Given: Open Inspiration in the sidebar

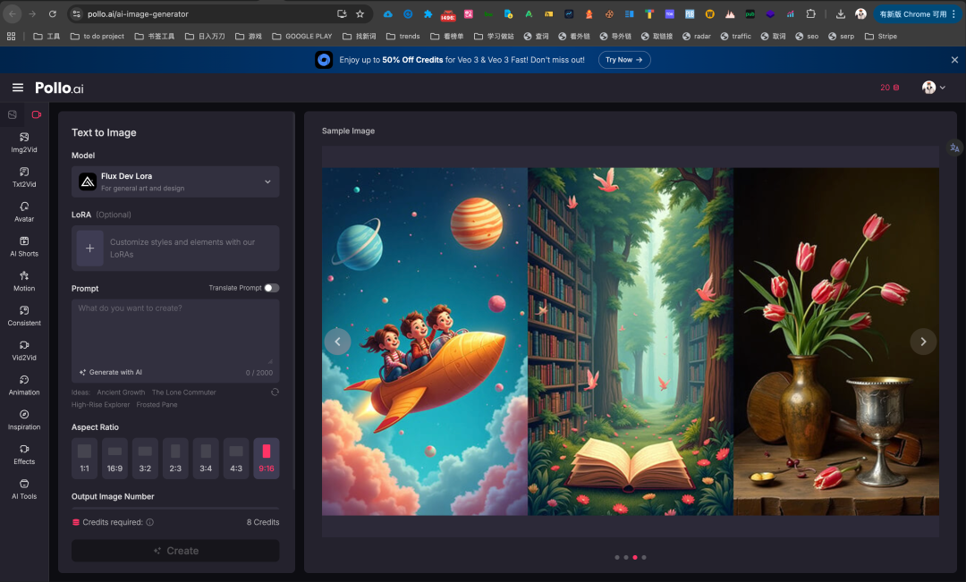Looking at the screenshot, I should [24, 419].
